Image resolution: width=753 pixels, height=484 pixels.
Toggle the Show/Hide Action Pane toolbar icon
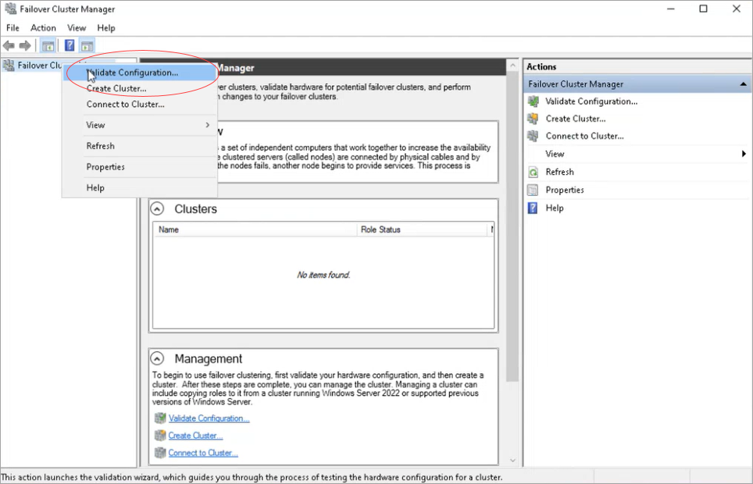pos(87,45)
